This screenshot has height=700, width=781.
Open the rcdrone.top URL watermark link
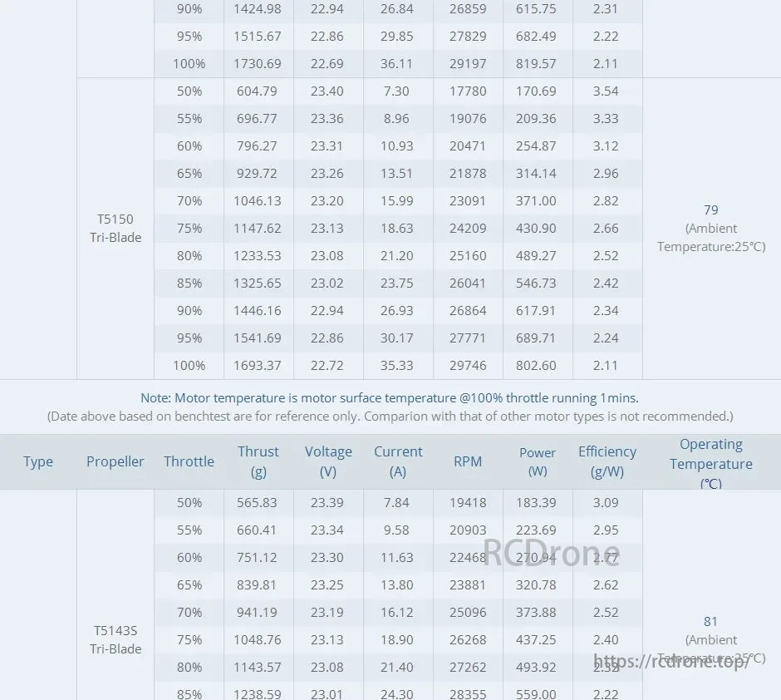pyautogui.click(x=671, y=662)
